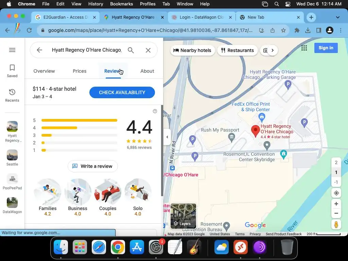Open Saved places in sidebar

pyautogui.click(x=12, y=71)
